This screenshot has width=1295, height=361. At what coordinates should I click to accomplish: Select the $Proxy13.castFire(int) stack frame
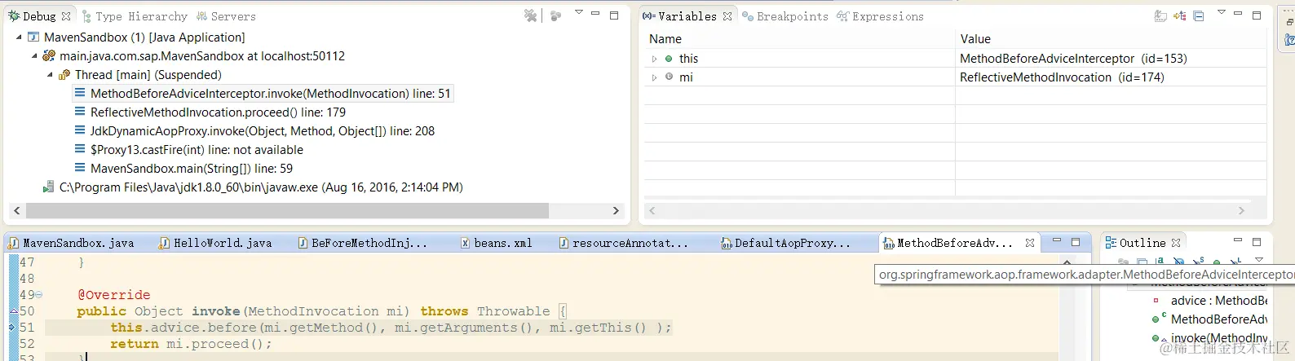coord(188,150)
